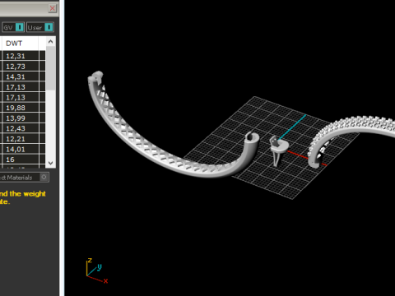Click the table scrollbar thumb

pos(50,68)
